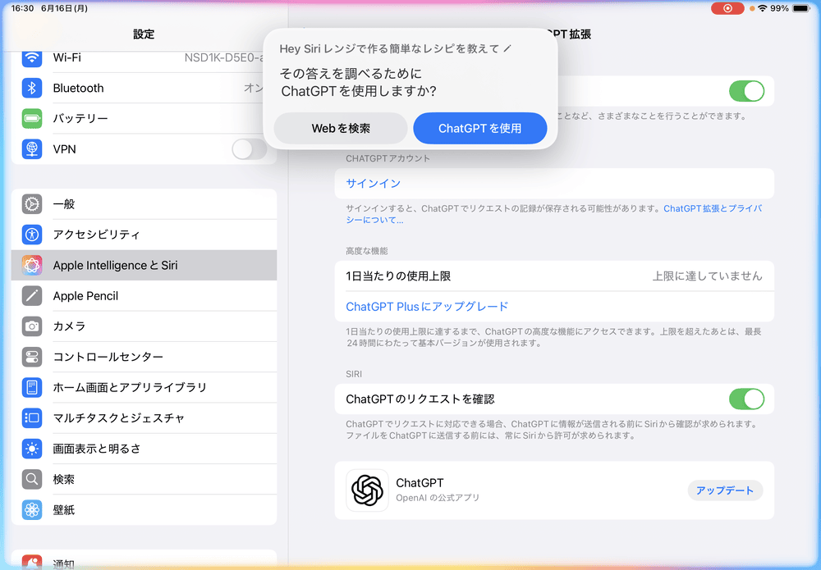Tap the Bluetooth settings icon
Screen dimensions: 821x570
[x=32, y=88]
